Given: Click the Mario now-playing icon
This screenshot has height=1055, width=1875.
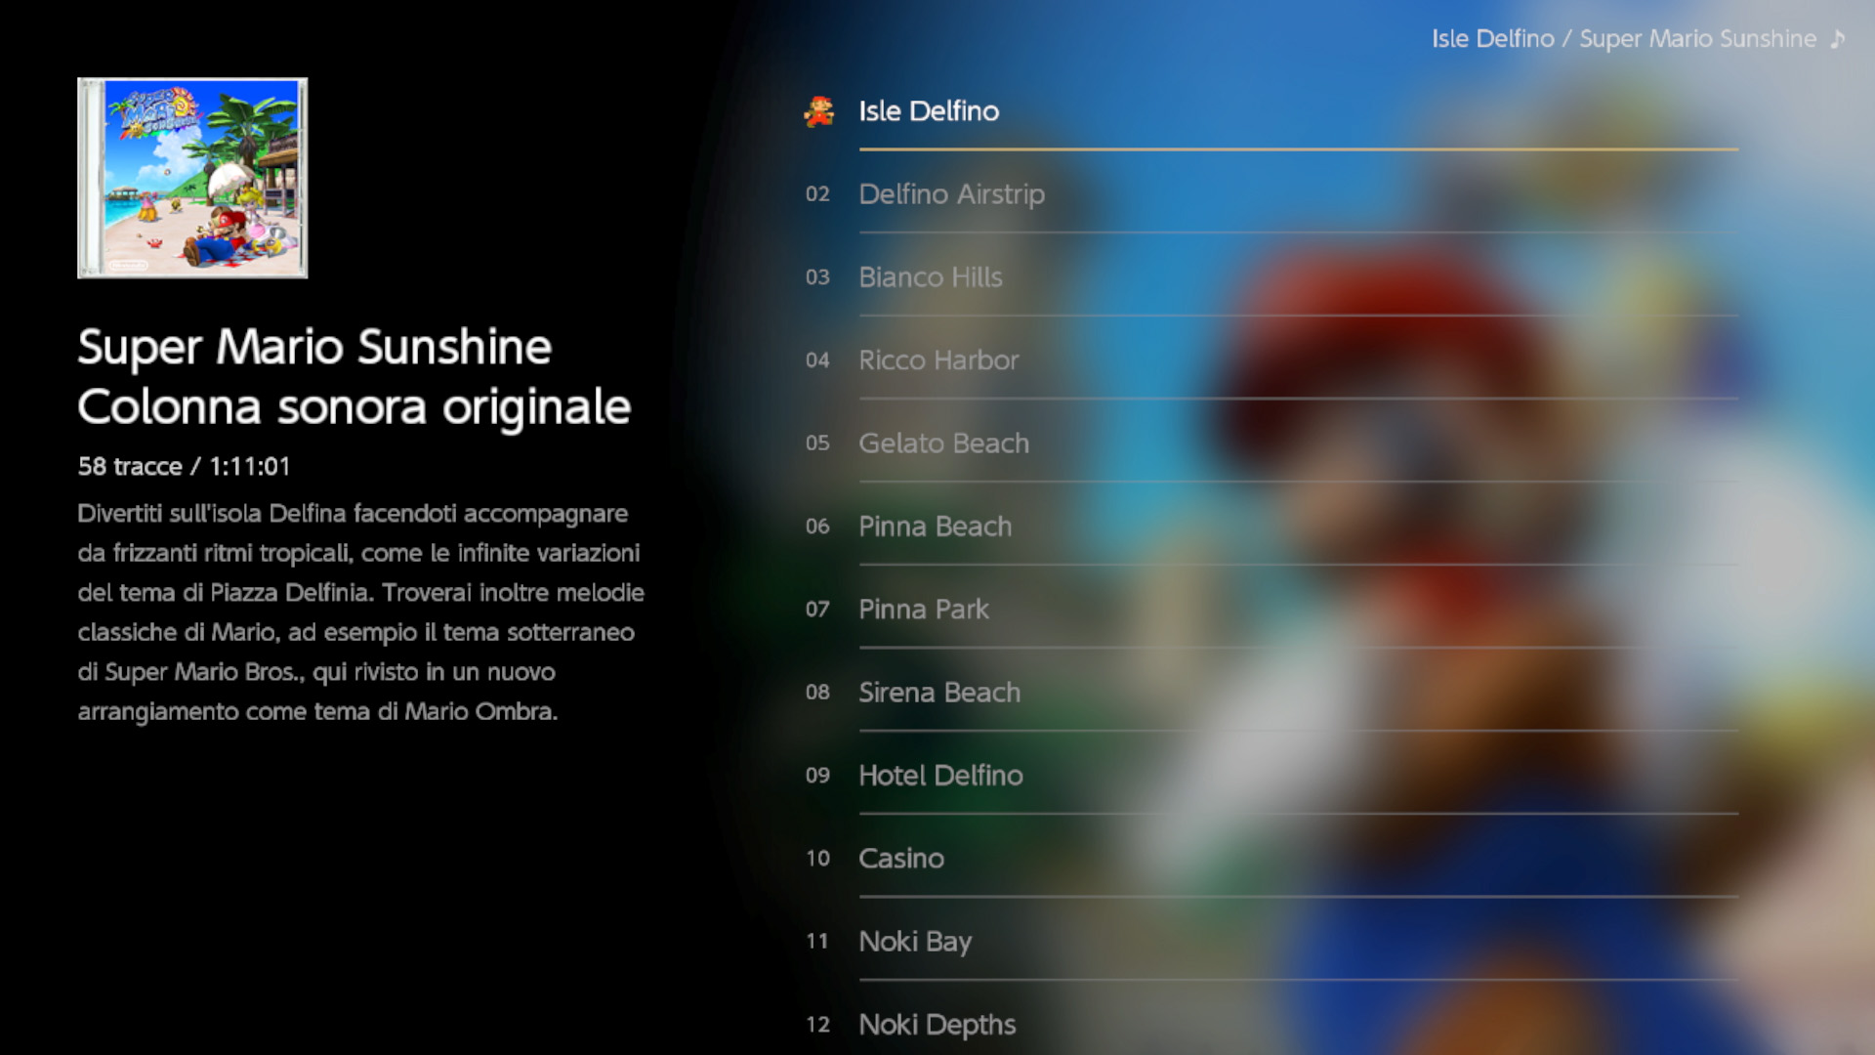Looking at the screenshot, I should 818,111.
